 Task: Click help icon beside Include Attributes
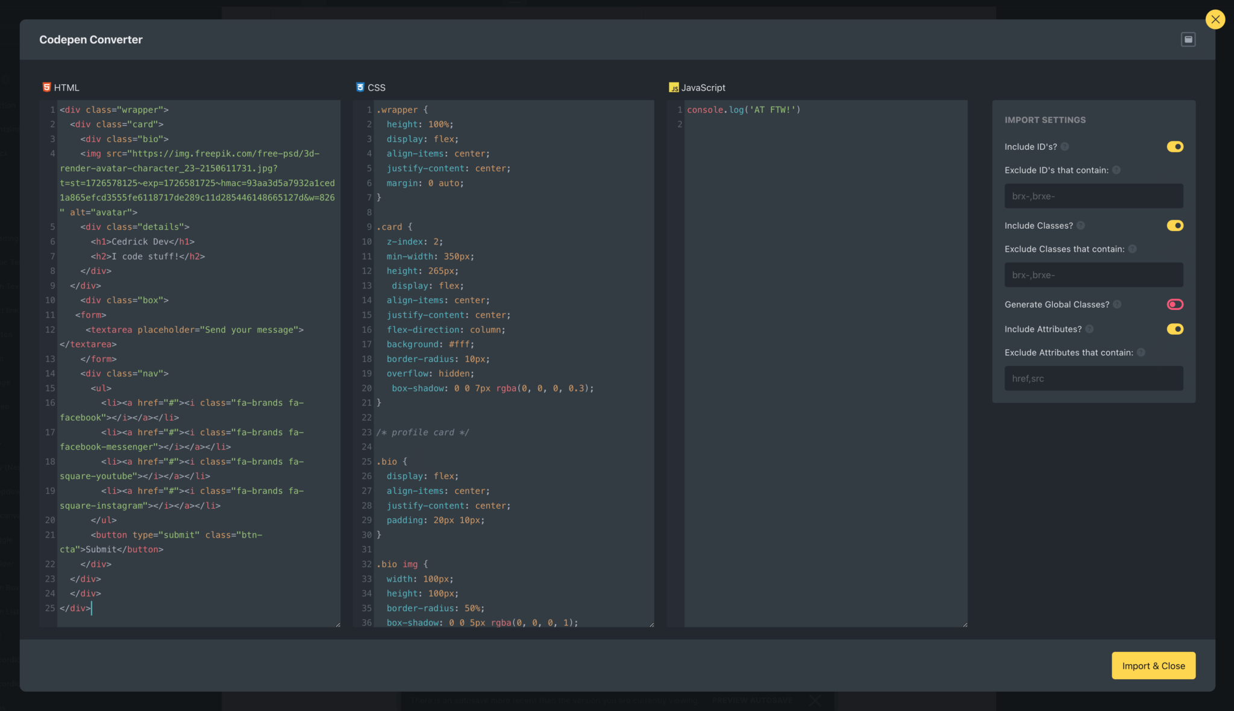1089,329
